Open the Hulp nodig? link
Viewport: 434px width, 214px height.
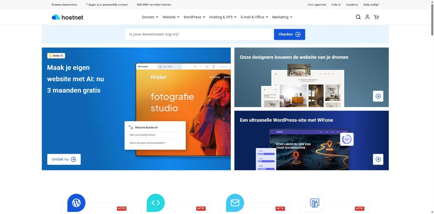point(371,5)
